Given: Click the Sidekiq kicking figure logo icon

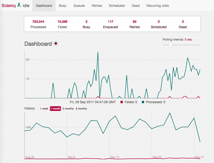Looking at the screenshot, I should tap(19, 5).
